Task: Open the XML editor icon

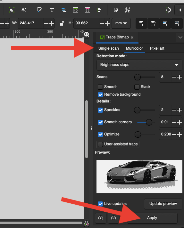Action: tap(76, 10)
